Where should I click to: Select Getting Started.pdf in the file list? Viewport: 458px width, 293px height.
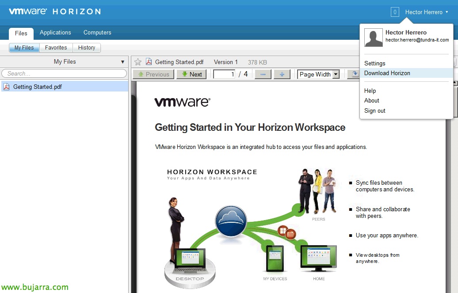[65, 87]
